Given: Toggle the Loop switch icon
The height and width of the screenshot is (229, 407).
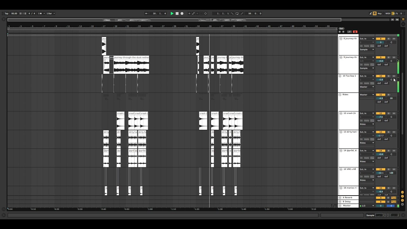Looking at the screenshot, I should click(237, 13).
